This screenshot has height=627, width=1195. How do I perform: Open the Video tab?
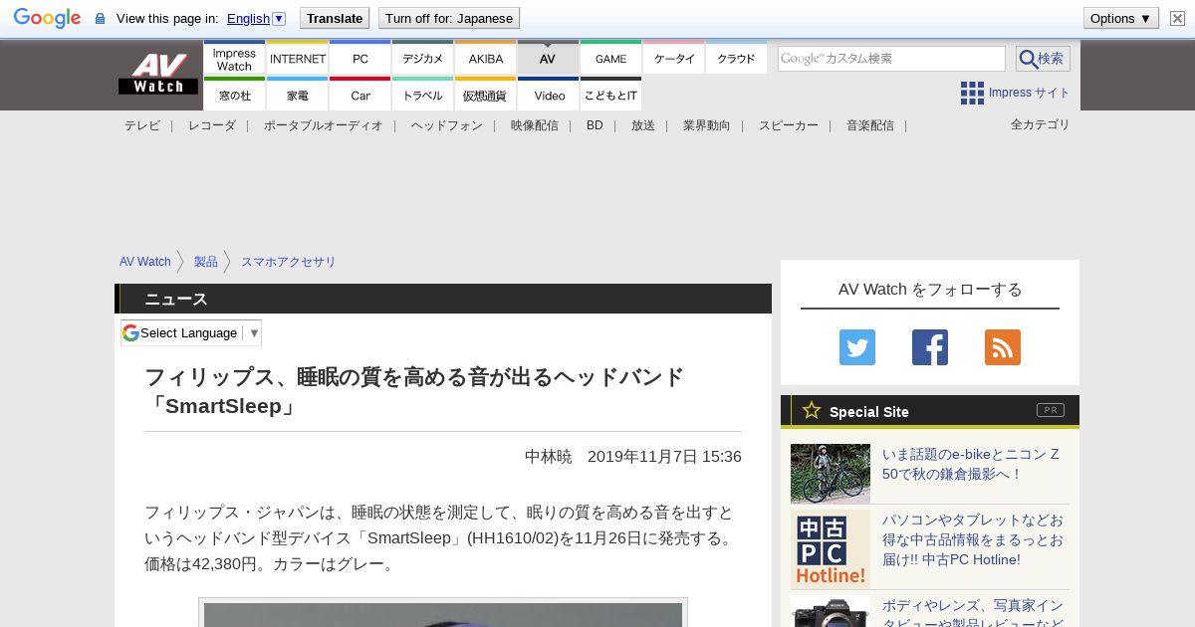(549, 96)
